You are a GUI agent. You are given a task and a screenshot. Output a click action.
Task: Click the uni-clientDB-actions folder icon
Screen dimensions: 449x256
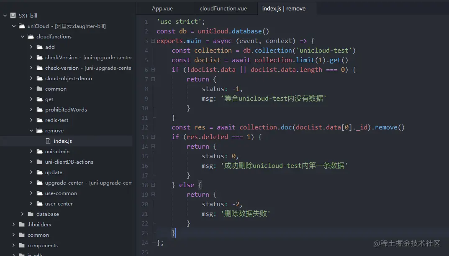click(x=39, y=162)
